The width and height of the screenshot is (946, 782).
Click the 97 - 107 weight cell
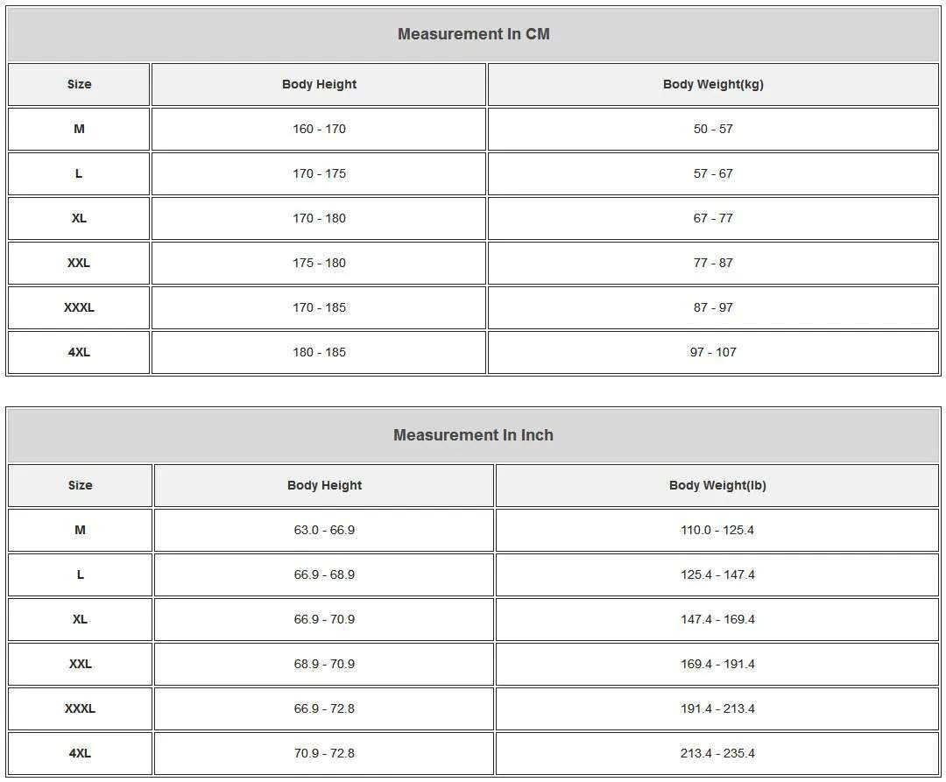coord(713,352)
